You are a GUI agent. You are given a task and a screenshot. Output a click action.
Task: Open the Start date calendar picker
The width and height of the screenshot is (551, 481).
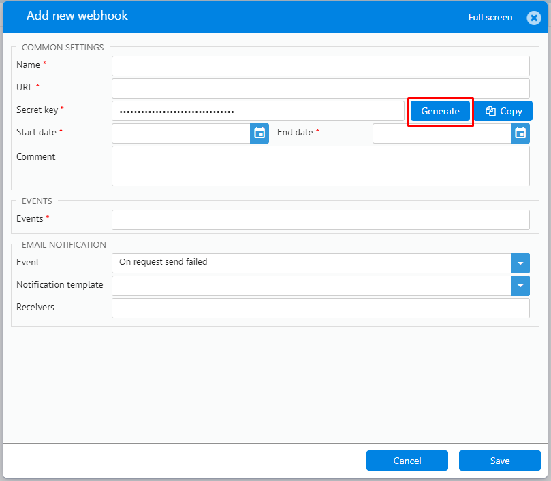(x=259, y=133)
